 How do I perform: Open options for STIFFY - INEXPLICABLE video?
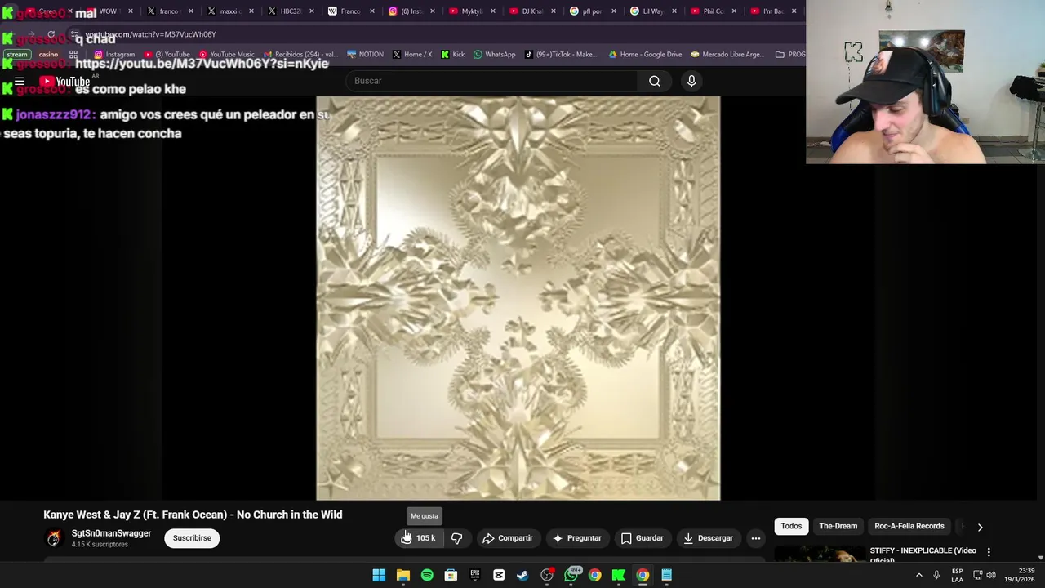coord(989,552)
